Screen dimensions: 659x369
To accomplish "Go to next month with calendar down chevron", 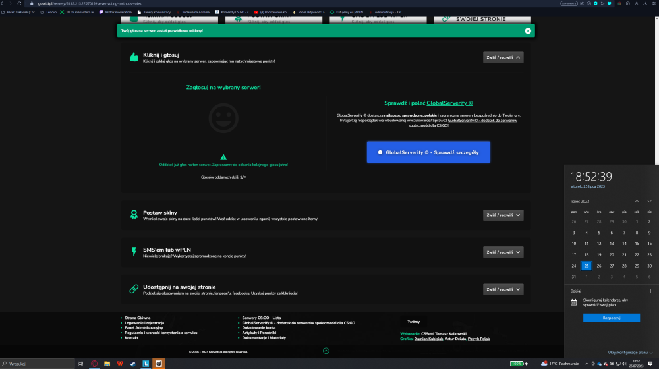I will coord(649,202).
